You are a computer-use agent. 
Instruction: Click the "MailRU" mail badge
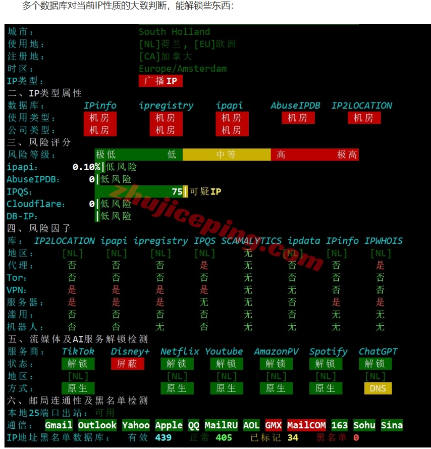(x=221, y=426)
